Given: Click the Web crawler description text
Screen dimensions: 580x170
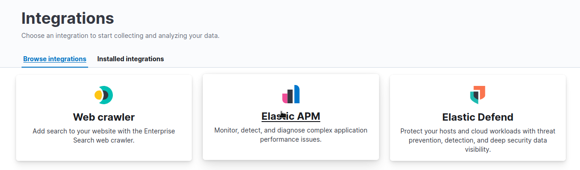Looking at the screenshot, I should [x=104, y=136].
